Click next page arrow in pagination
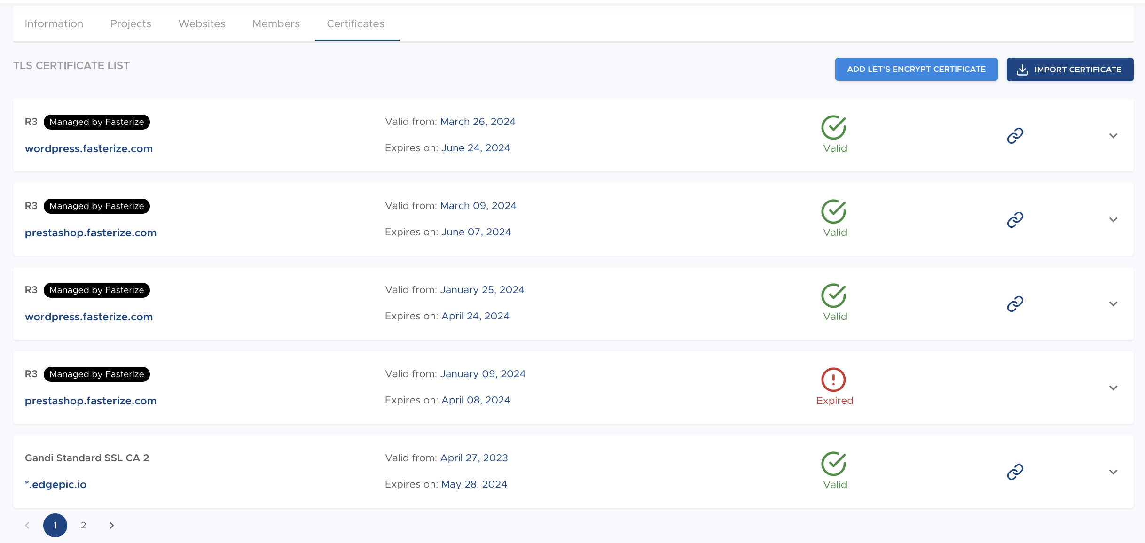 pyautogui.click(x=111, y=525)
